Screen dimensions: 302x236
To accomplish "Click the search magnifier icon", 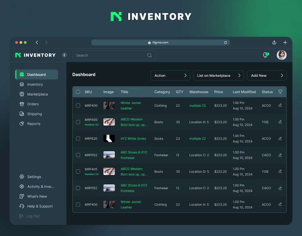I will tap(149, 55).
